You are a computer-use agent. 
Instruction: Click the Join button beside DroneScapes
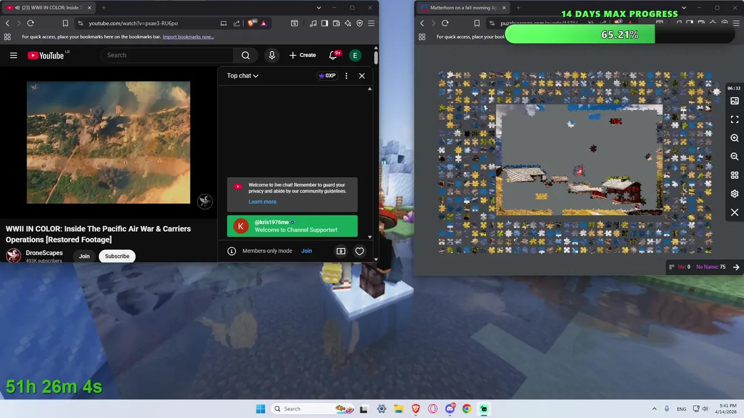(84, 256)
